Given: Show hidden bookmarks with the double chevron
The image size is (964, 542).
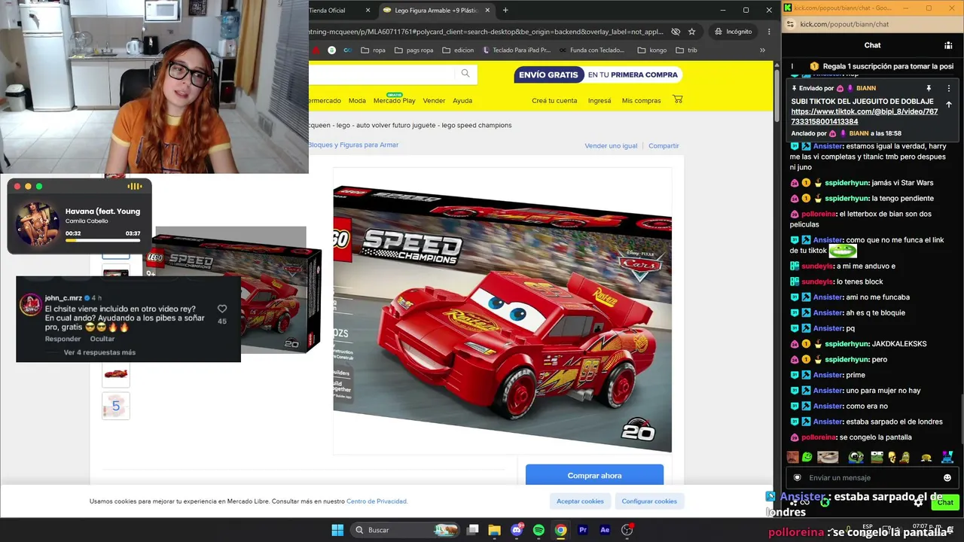Looking at the screenshot, I should point(762,50).
